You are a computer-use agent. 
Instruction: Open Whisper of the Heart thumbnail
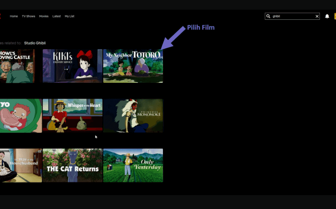(72, 116)
